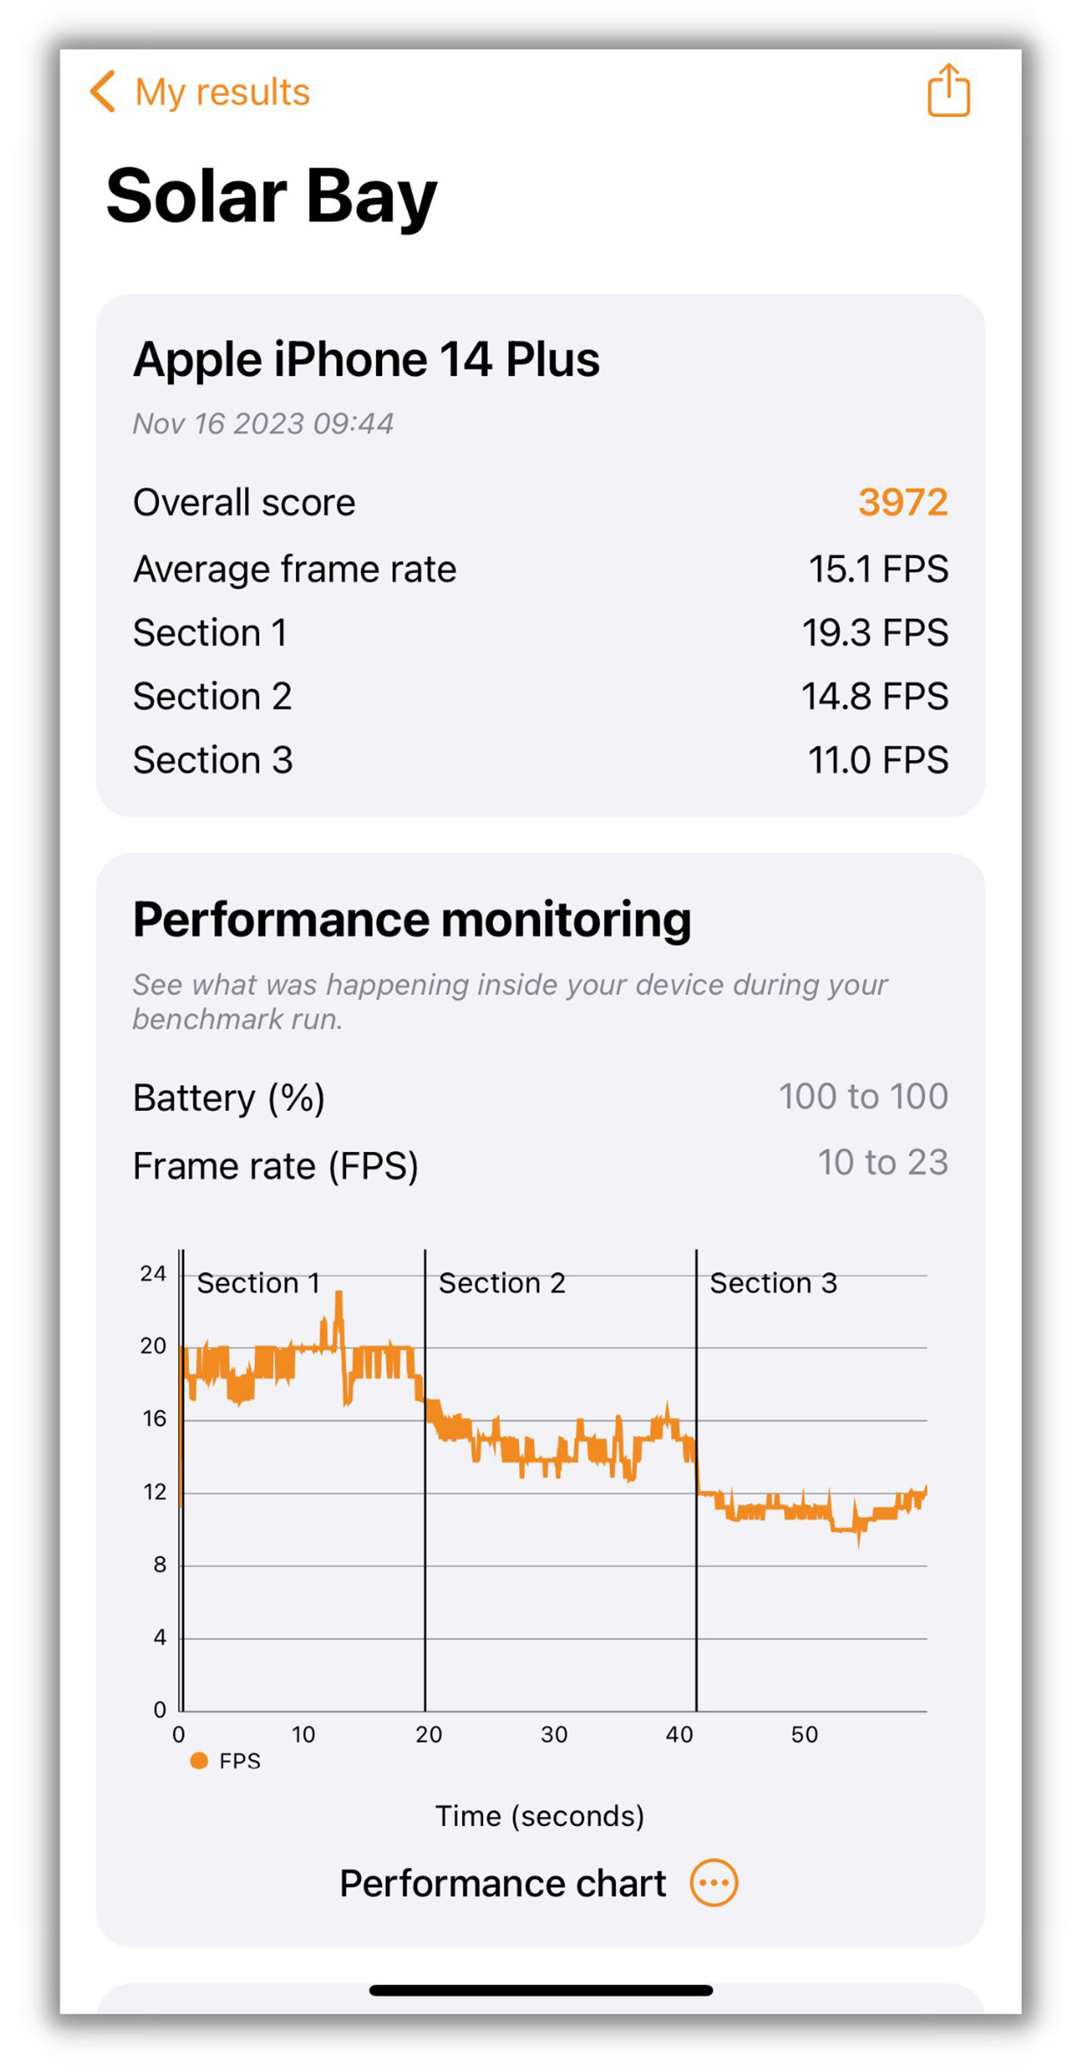Tap the Performance monitoring heading
The height and width of the screenshot is (2065, 1077).
411,919
